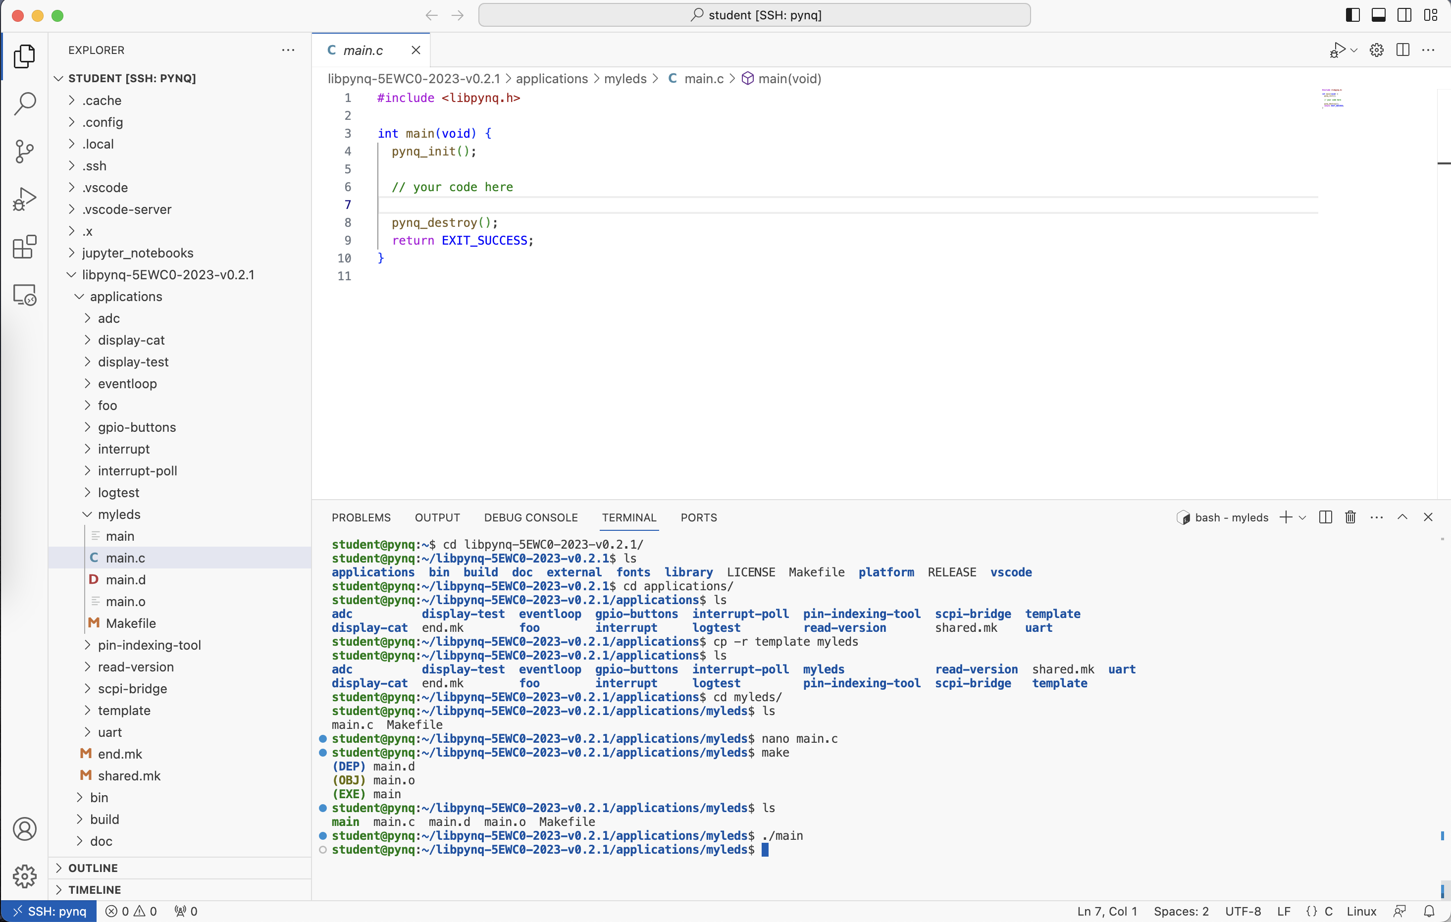This screenshot has width=1451, height=922.
Task: Open the launch profile dropdown next to plus
Action: [x=1302, y=517]
